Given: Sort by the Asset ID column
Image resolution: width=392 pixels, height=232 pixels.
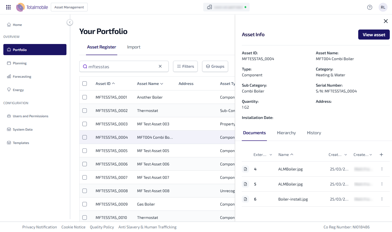Looking at the screenshot, I should (105, 84).
